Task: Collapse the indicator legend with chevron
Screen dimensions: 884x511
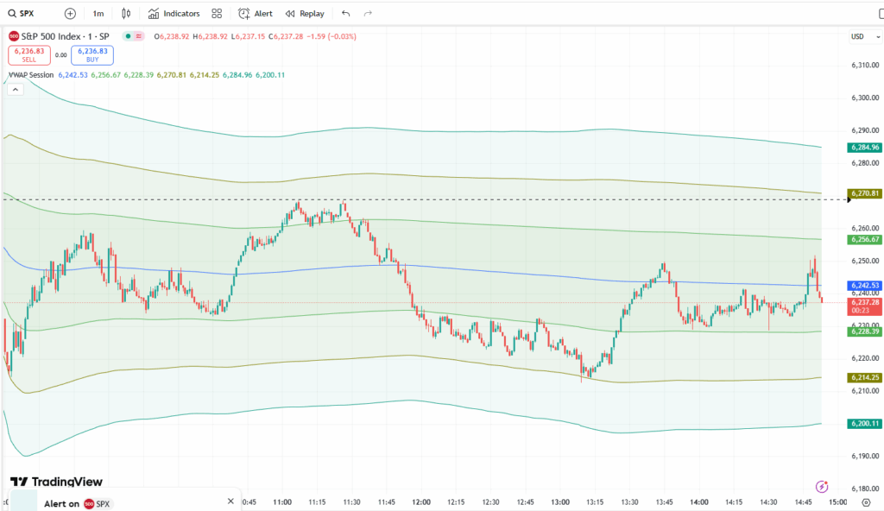Action: [x=16, y=89]
